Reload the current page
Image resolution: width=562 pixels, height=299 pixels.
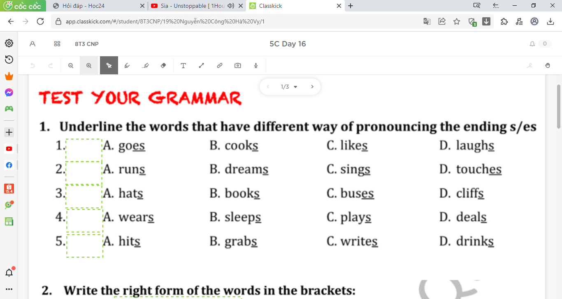(40, 21)
